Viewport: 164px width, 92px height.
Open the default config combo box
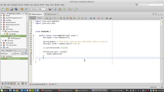(x=39, y=9)
